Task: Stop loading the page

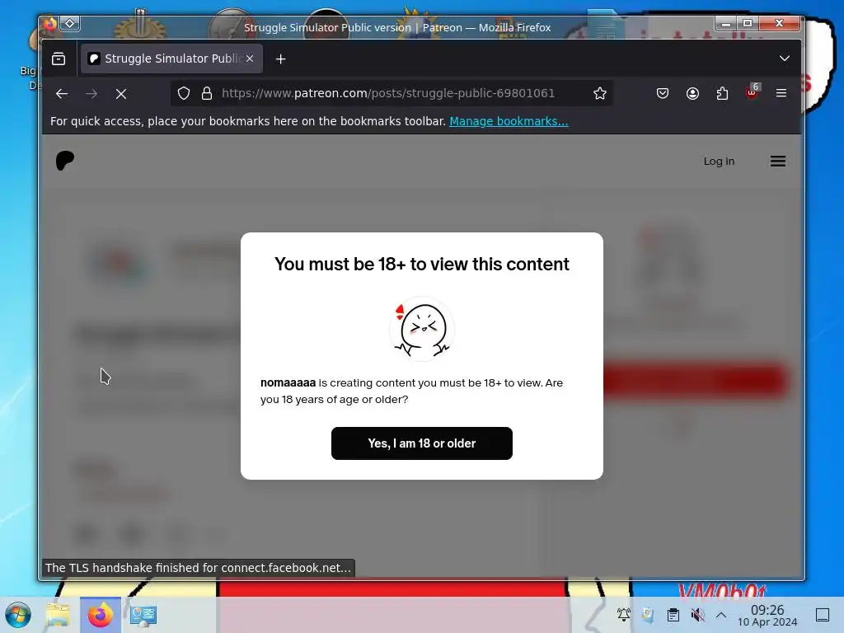Action: coord(121,94)
